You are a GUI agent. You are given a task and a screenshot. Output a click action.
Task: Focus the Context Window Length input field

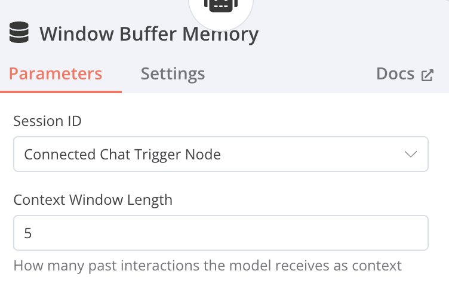coord(221,232)
